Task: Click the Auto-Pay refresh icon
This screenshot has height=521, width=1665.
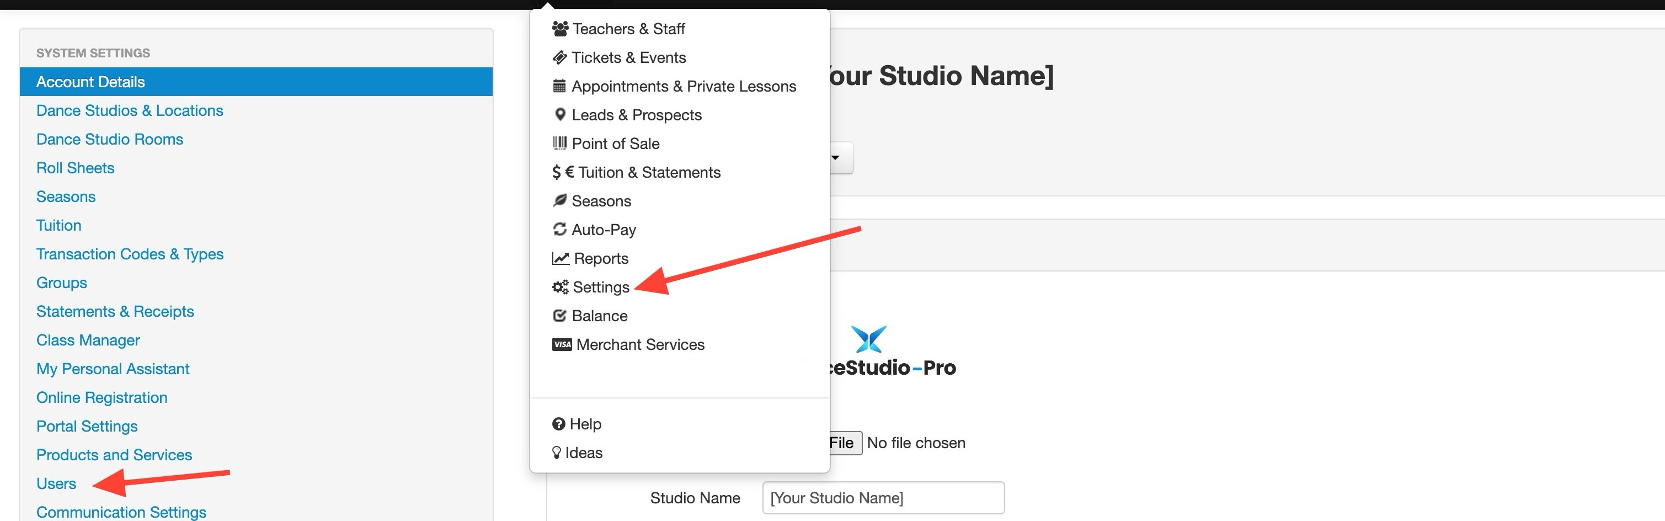Action: point(560,230)
